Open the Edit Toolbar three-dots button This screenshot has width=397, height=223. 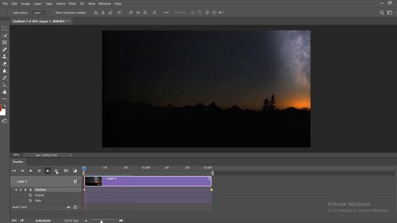(x=4, y=99)
